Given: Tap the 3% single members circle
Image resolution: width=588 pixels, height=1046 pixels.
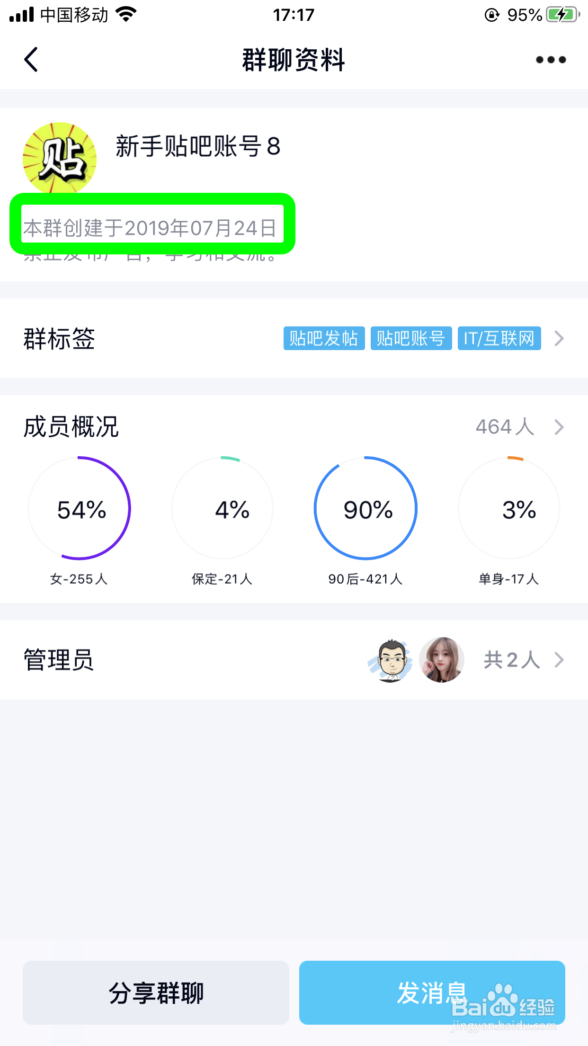Looking at the screenshot, I should [x=509, y=508].
